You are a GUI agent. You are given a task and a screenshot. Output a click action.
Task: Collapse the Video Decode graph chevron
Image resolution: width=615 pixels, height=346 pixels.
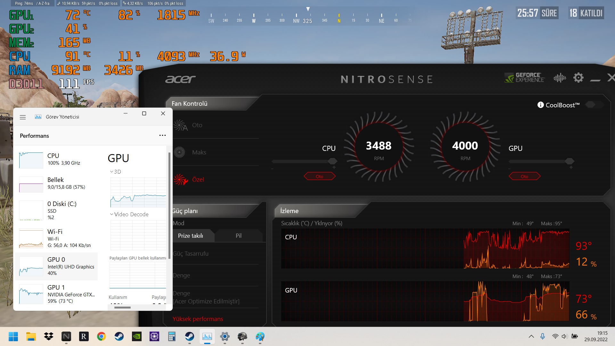click(111, 214)
